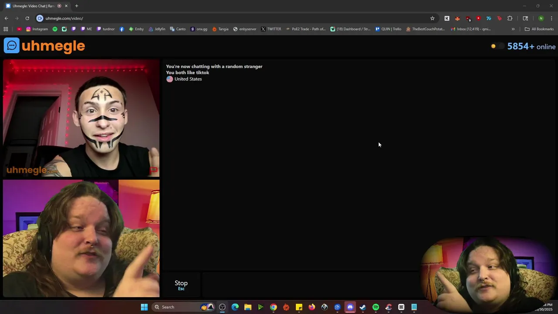Open the Windows Start menu
The image size is (558, 314).
144,307
